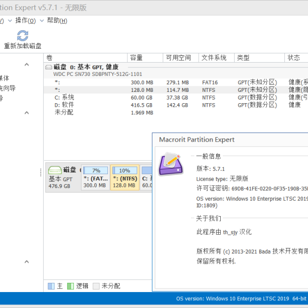The height and width of the screenshot is (308, 308).
Task: Select the C: 系统 volume row
Action: pos(176,98)
